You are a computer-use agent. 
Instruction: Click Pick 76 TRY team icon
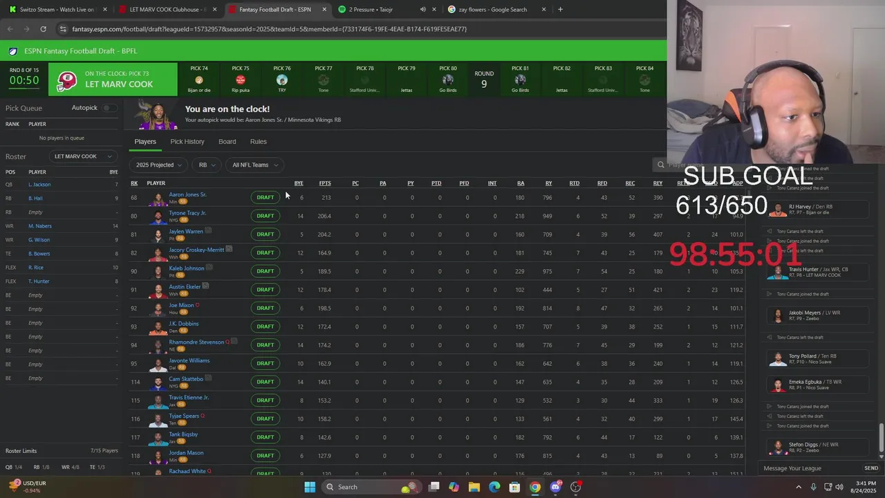point(282,80)
